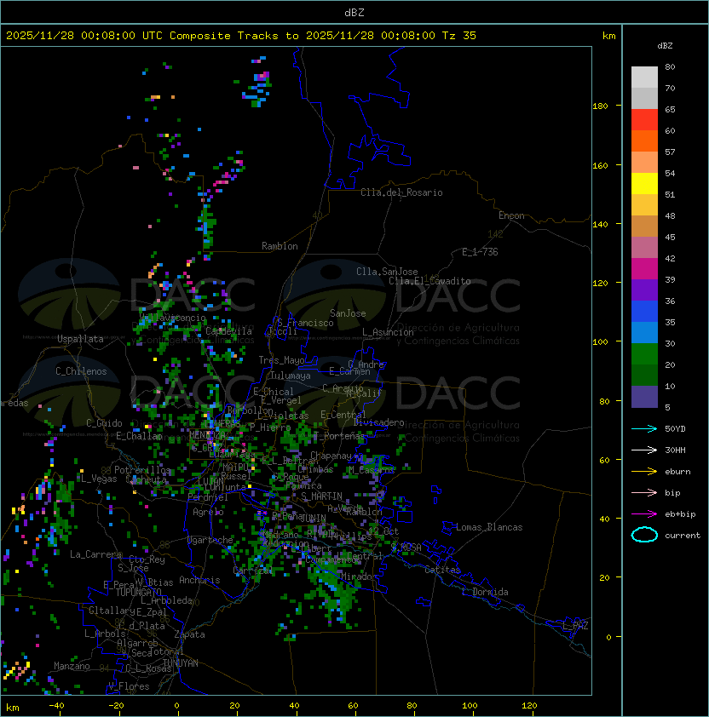Click the 'L_PAZ' map label
This screenshot has width=709, height=717.
tap(575, 626)
